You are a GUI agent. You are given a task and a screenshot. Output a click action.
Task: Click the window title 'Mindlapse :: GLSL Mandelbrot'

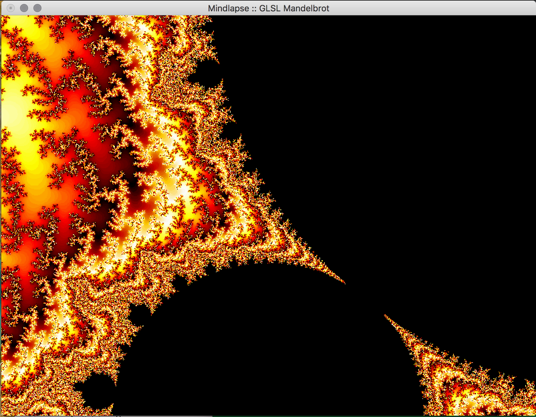[x=268, y=8]
